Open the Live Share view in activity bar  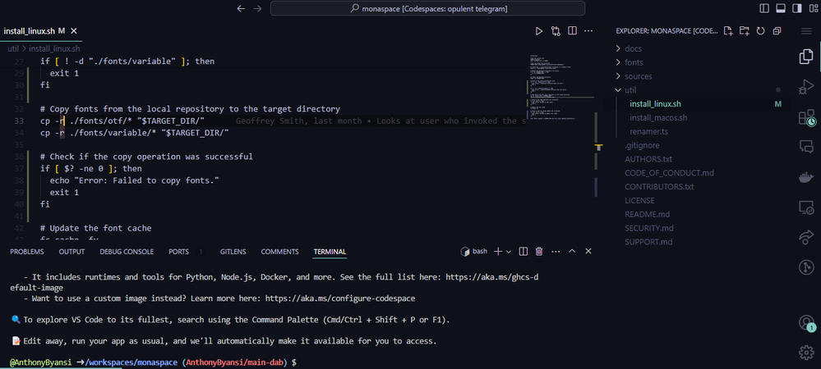coord(806,238)
